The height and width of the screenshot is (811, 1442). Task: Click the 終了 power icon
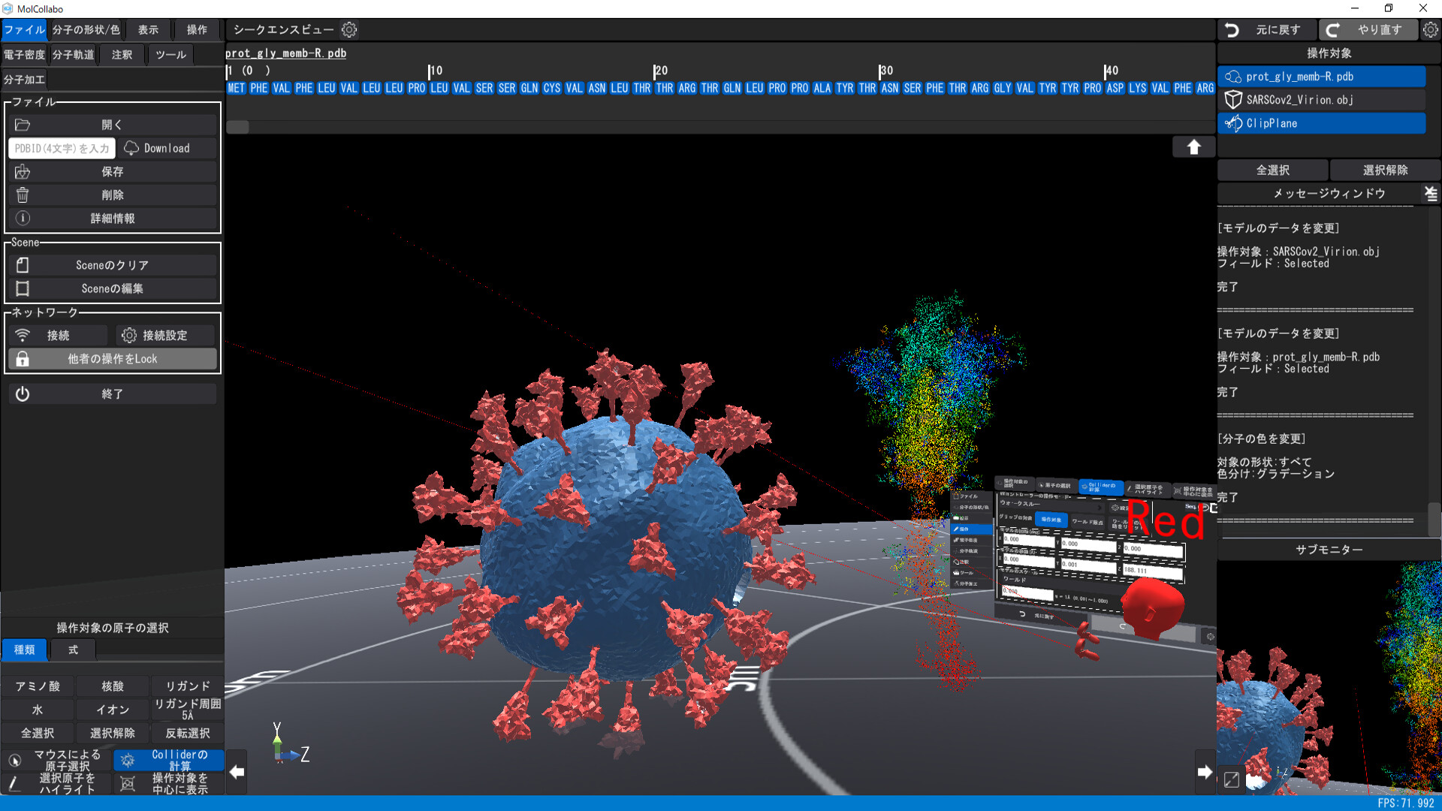(23, 393)
